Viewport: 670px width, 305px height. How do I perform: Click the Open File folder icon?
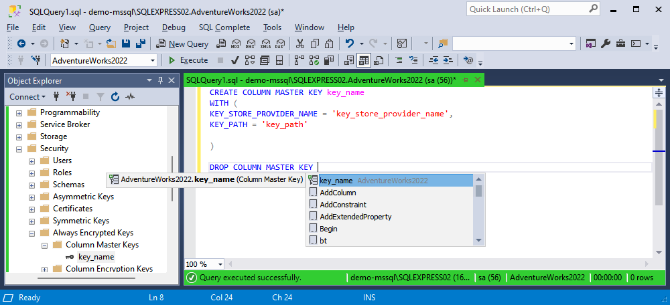(111, 43)
